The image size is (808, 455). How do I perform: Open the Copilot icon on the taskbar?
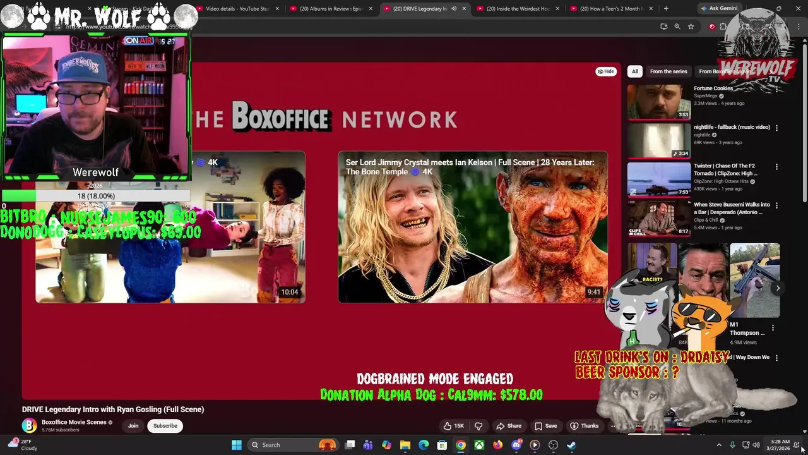[386, 445]
